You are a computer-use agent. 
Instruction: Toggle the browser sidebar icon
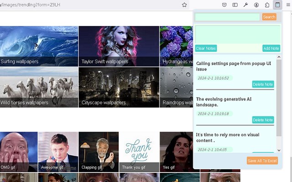(235, 5)
